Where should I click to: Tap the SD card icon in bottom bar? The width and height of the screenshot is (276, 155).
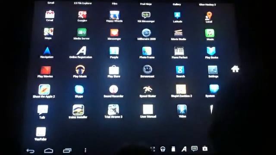(173, 149)
